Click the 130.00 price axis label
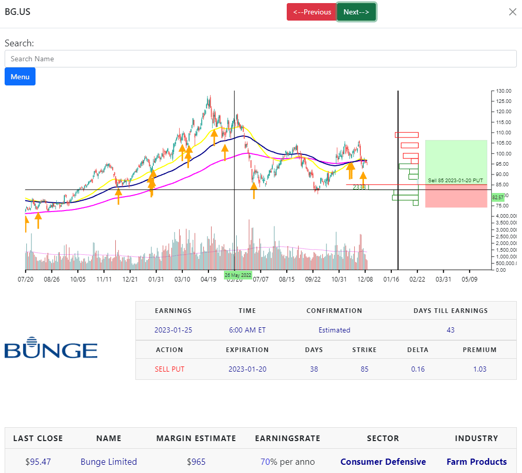Viewport: 522px width, 473px height. coord(503,91)
